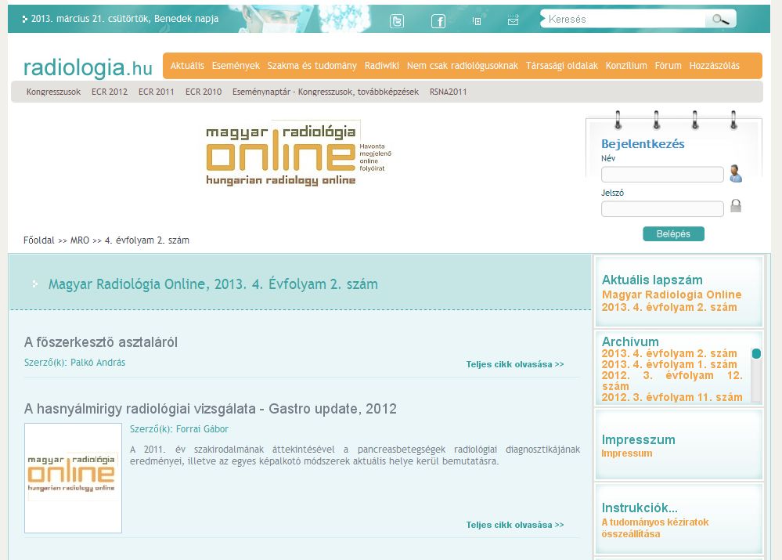This screenshot has width=782, height=560.
Task: Open Nem csak radiológusoknak menu
Action: tap(463, 65)
